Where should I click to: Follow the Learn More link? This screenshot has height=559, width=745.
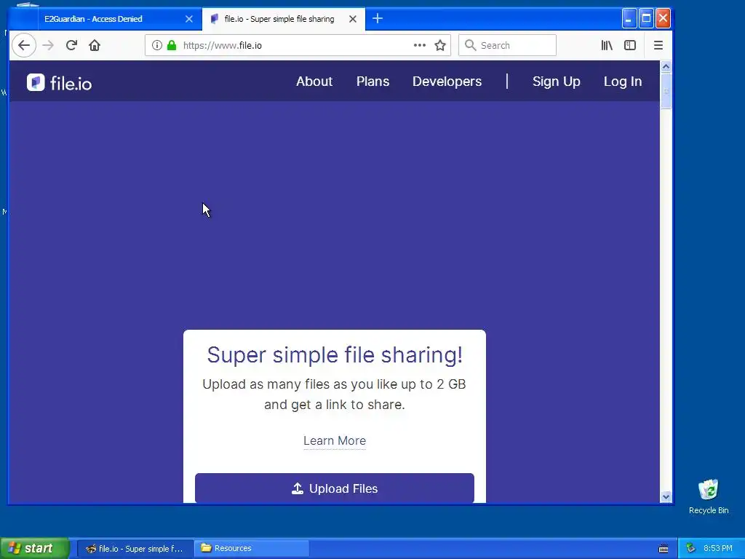[x=335, y=440]
